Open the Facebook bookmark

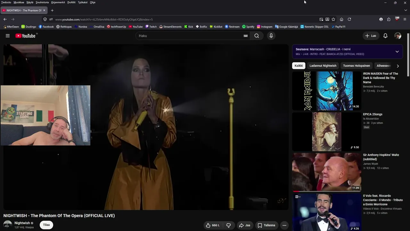coord(46,27)
